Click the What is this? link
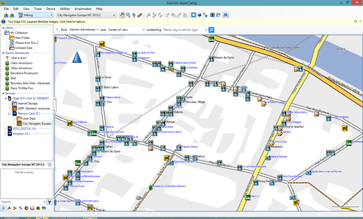Image resolution: width=363 pixels, height=219 pixels. 19,58
